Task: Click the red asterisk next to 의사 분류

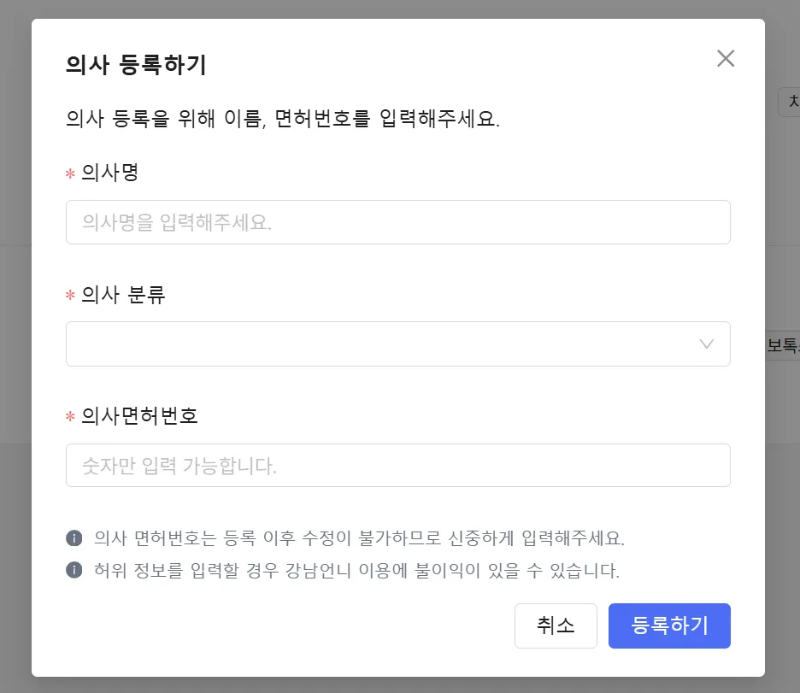Action: [70, 296]
